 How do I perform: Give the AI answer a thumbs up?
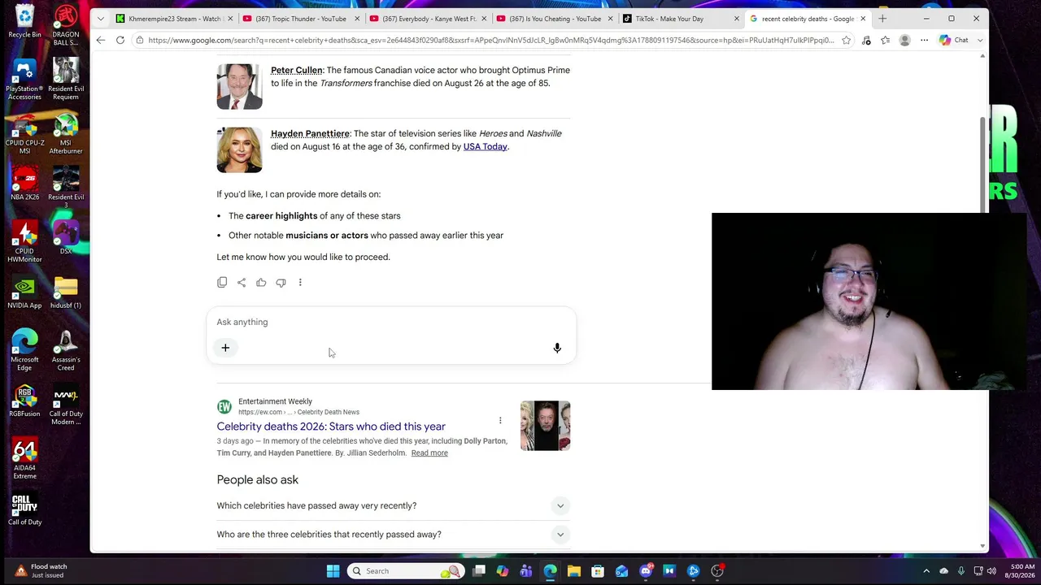pyautogui.click(x=261, y=283)
